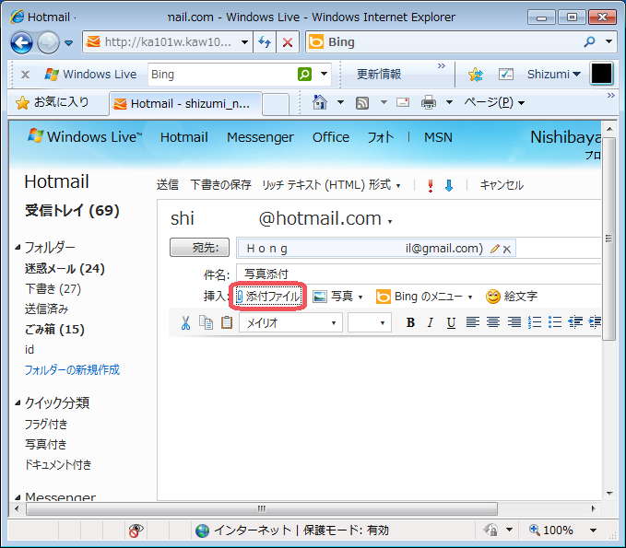Align text left
This screenshot has width=626, height=548.
[x=473, y=321]
